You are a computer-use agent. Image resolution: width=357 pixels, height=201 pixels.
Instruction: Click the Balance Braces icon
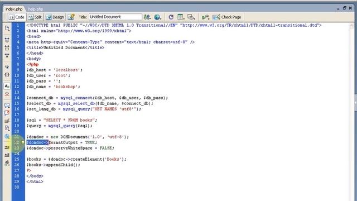click(7, 75)
